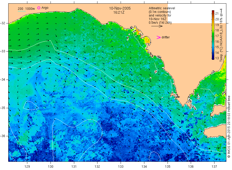Click the velocity scale reference arrow

point(157,26)
